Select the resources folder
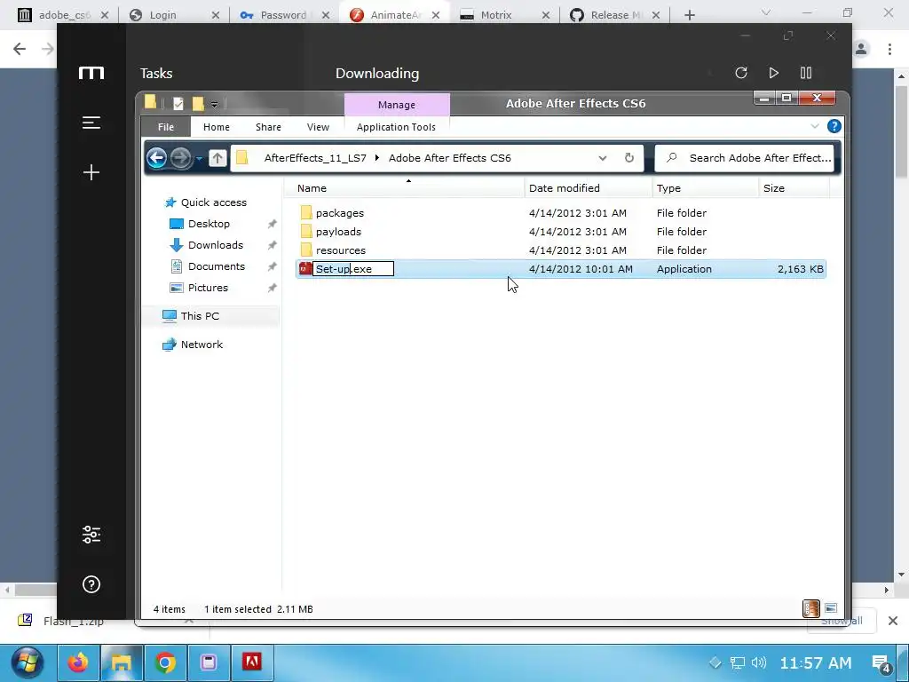 tap(341, 250)
